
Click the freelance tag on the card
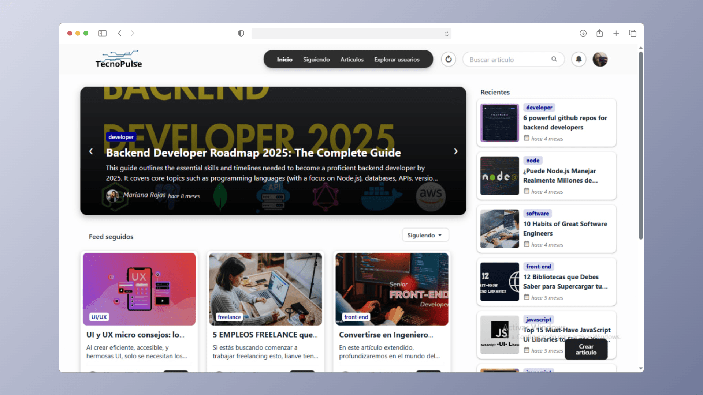(229, 317)
